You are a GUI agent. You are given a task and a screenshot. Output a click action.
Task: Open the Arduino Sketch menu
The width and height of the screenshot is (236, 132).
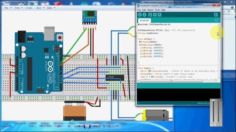point(150,10)
